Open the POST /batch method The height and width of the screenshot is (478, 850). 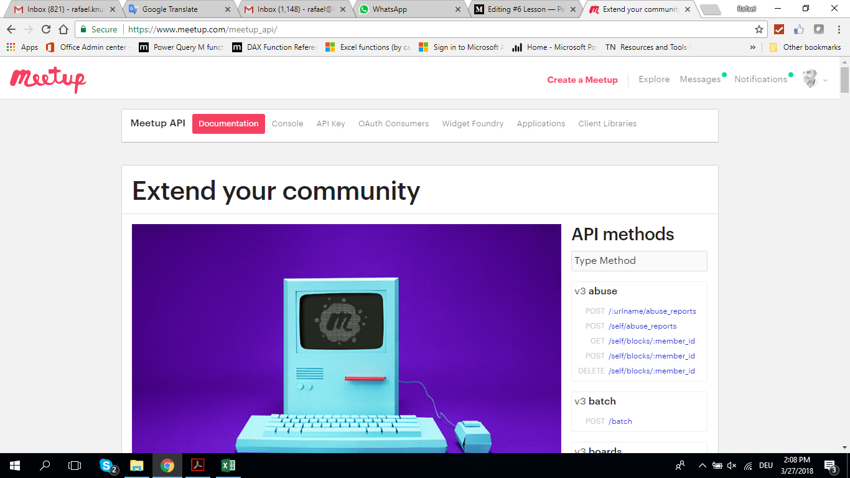[x=620, y=421]
